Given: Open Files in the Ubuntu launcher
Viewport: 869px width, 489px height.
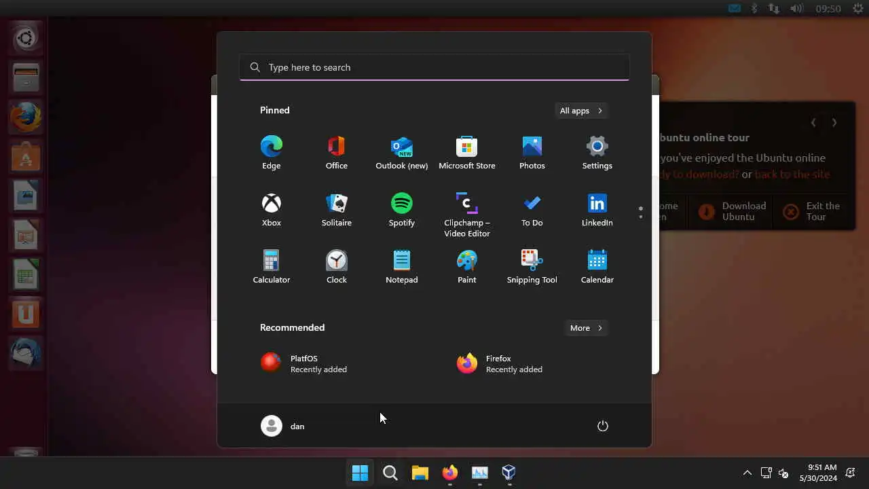Looking at the screenshot, I should click(x=26, y=77).
